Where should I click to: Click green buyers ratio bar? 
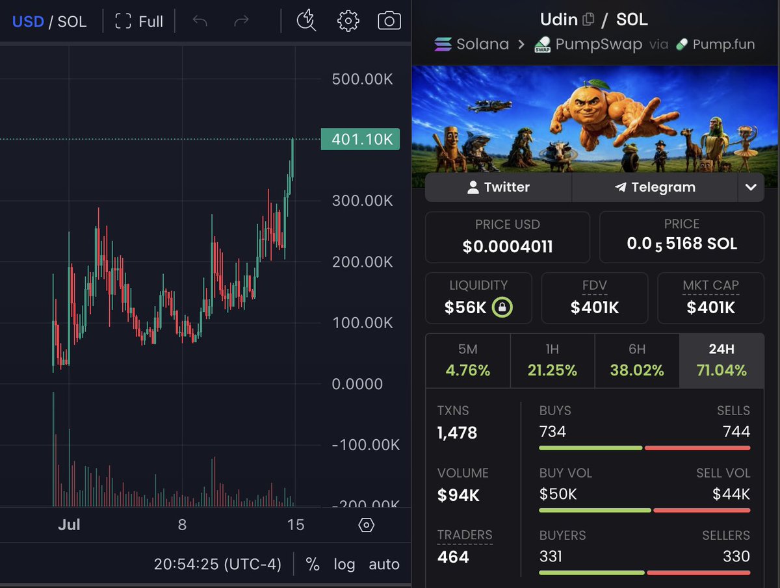[592, 572]
